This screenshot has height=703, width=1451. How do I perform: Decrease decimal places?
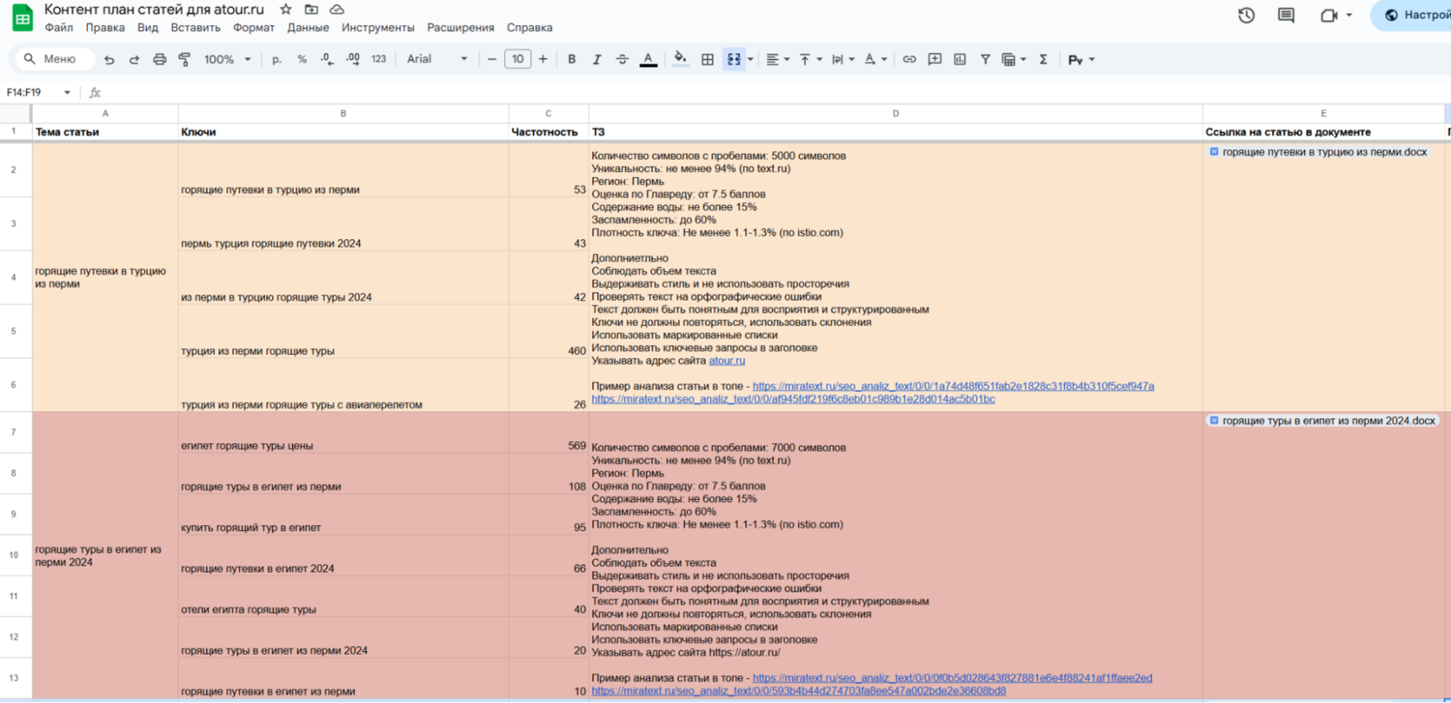[x=326, y=60]
